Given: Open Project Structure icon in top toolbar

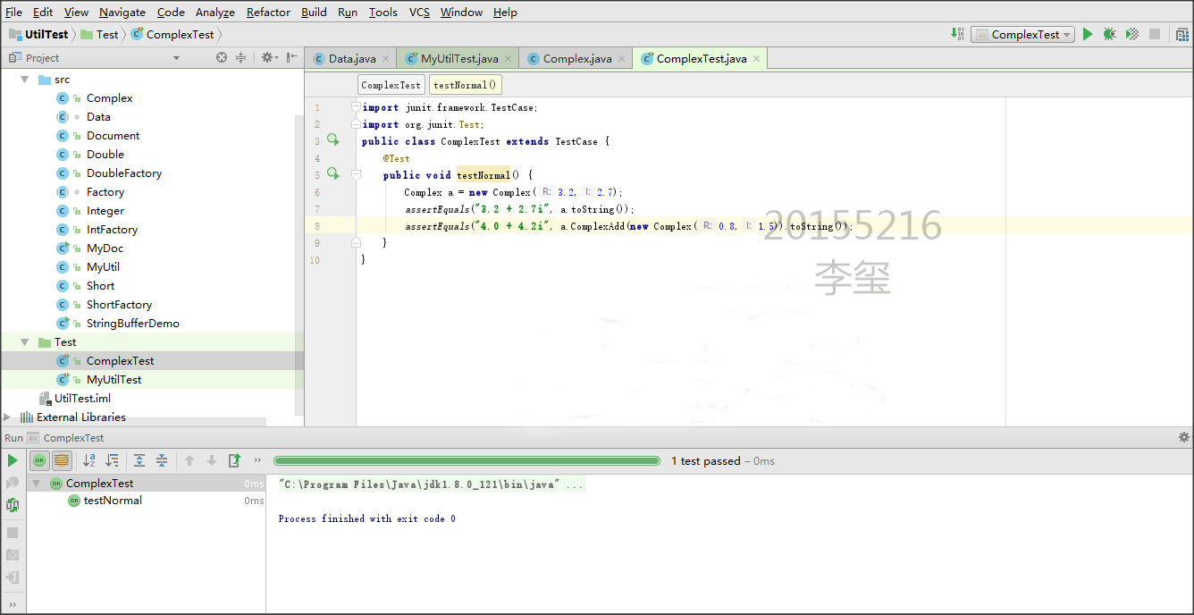Looking at the screenshot, I should click(x=1182, y=34).
